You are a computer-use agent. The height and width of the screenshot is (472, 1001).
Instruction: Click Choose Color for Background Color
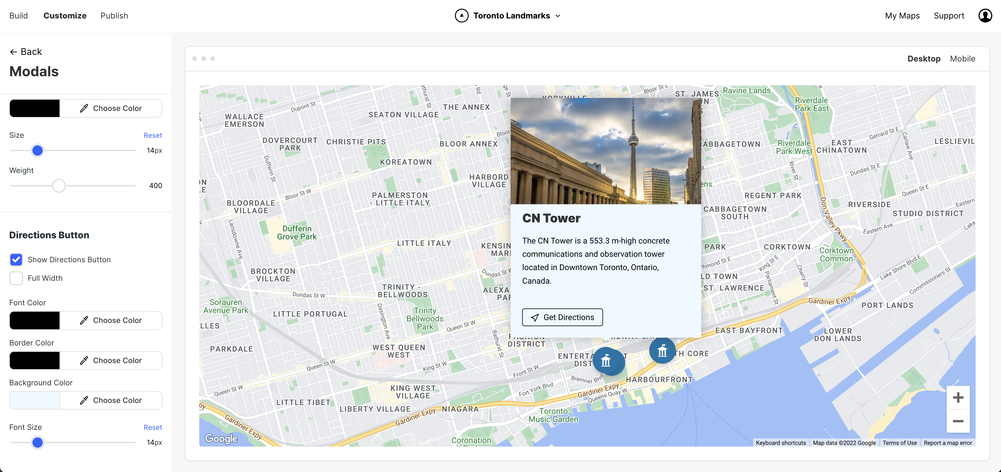(x=111, y=400)
